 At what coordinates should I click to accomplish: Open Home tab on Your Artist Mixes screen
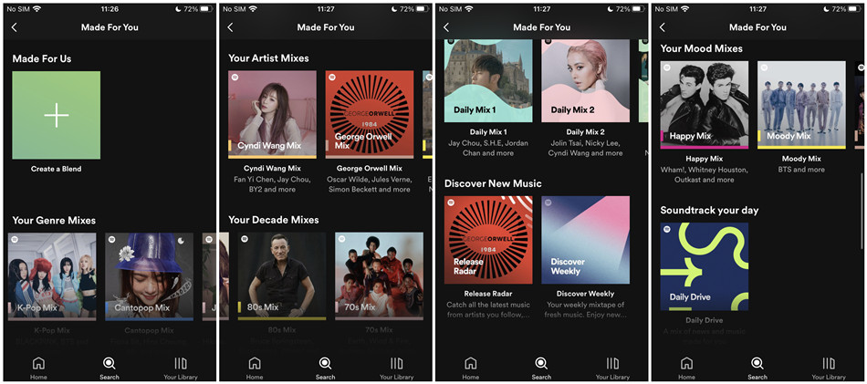(255, 368)
